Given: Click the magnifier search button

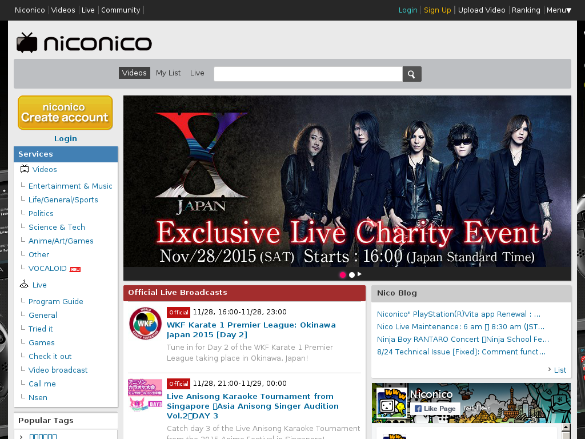Looking at the screenshot, I should pos(412,74).
